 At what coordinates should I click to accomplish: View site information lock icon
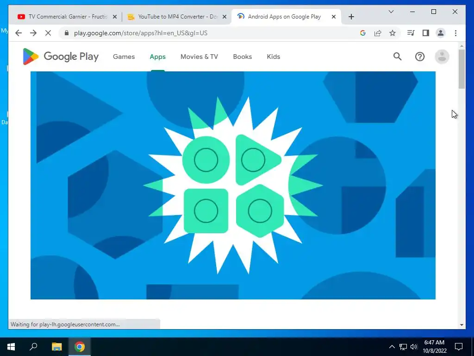(x=67, y=33)
